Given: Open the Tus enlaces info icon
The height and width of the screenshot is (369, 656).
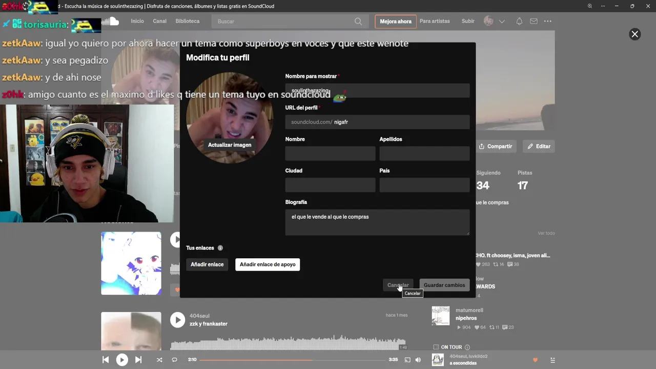Looking at the screenshot, I should click(x=220, y=248).
